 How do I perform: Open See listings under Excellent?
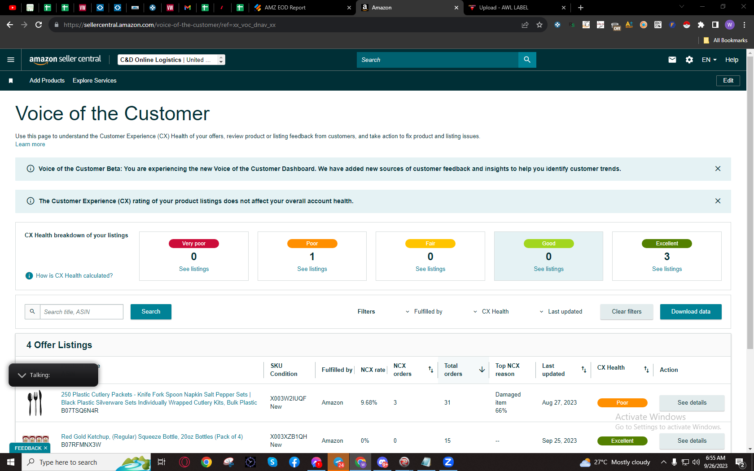coord(667,269)
